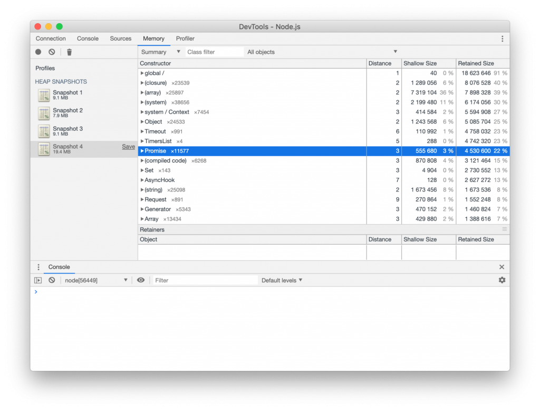Switch to the Profiler tab
The image size is (540, 411).
pyautogui.click(x=185, y=39)
